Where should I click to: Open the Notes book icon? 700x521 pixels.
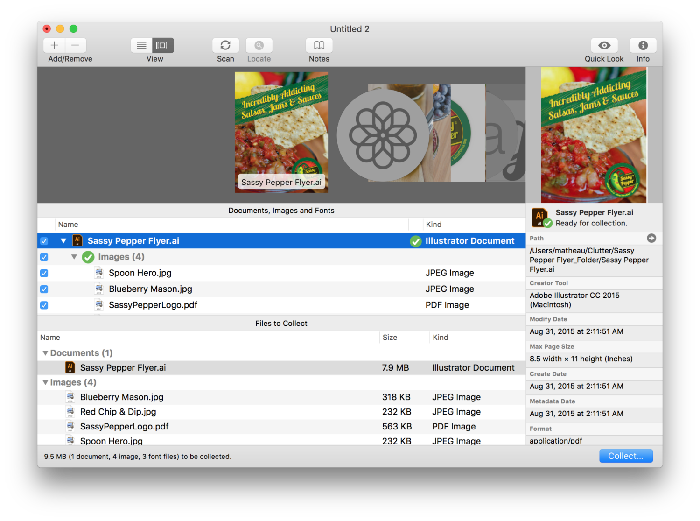click(x=319, y=45)
